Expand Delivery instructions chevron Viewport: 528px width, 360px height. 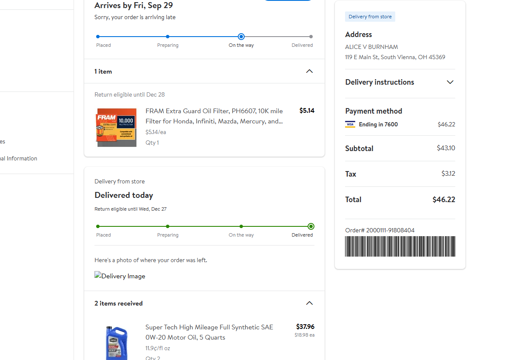(450, 82)
